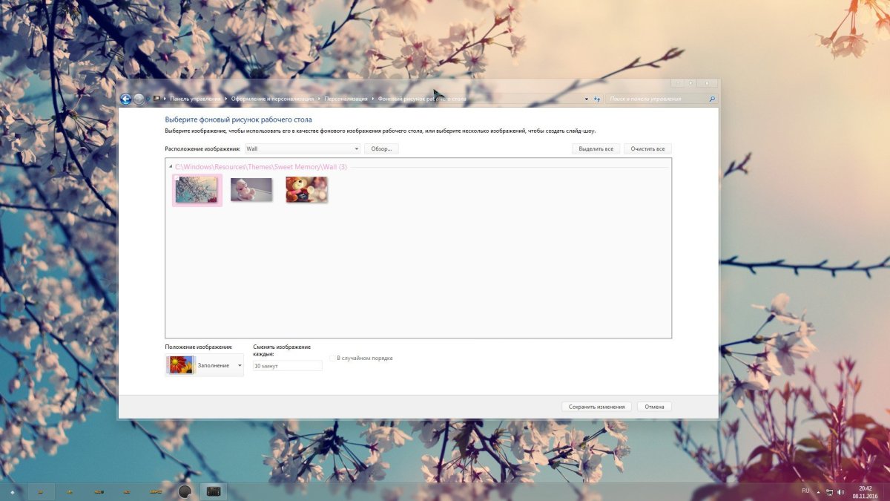Click the network icon in system tray

click(x=829, y=492)
